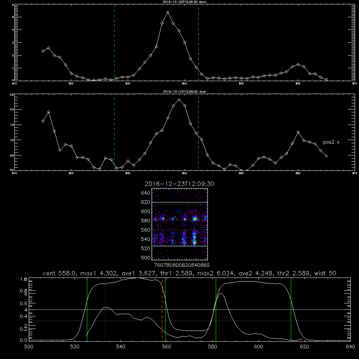The height and width of the screenshot is (359, 359).
Task: Click left green dashed line in dawn plot
Action: click(x=114, y=43)
